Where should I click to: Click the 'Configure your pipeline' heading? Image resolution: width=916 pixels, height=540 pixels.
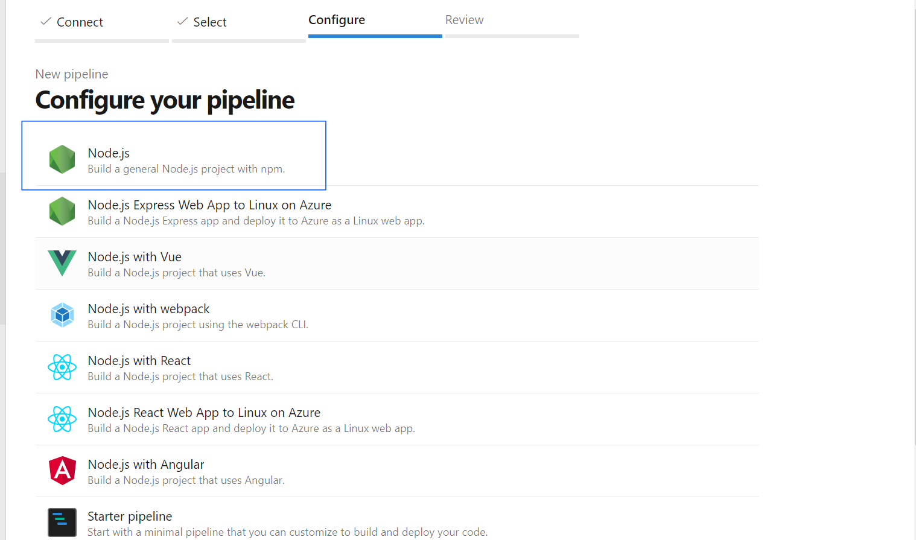click(x=165, y=100)
